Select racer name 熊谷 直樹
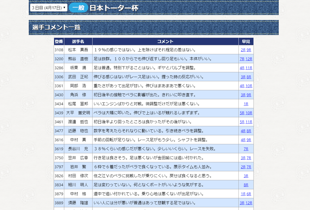Image resolution: width=310 pixels, height=210 pixels. click(x=78, y=59)
